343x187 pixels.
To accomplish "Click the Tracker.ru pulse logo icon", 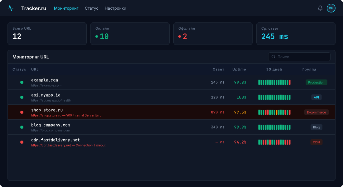I will pos(11,8).
